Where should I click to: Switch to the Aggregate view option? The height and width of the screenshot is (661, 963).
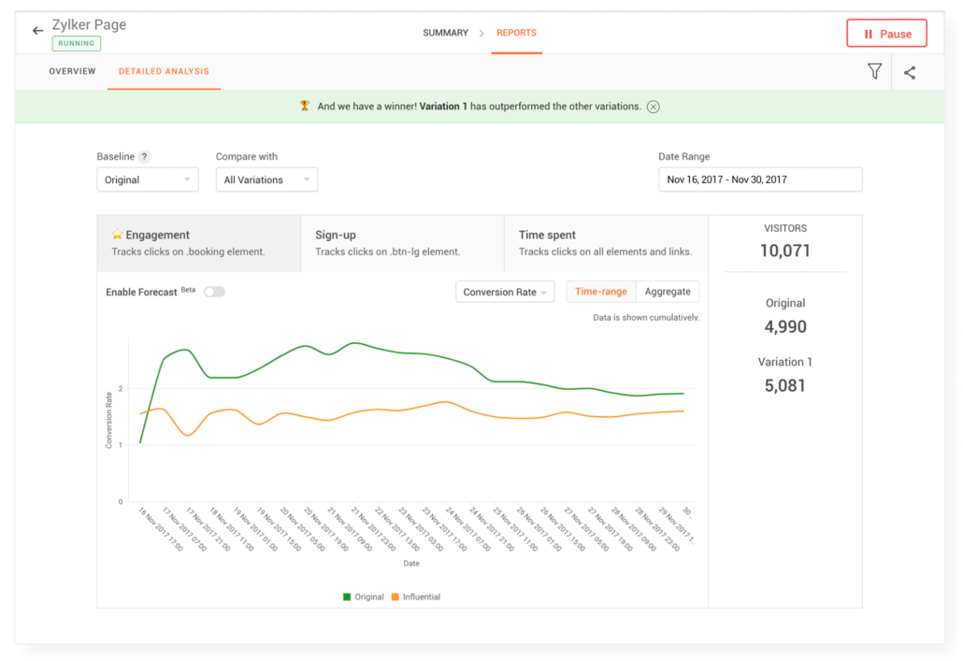[668, 291]
